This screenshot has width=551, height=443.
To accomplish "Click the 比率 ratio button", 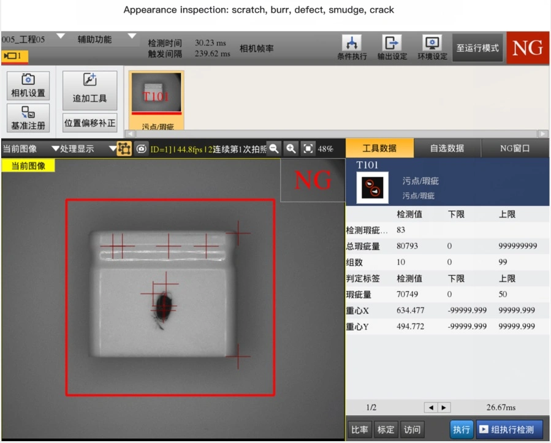I will pos(360,430).
